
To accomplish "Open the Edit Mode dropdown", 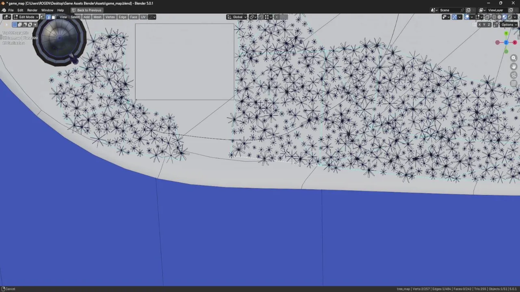I will click(x=26, y=17).
